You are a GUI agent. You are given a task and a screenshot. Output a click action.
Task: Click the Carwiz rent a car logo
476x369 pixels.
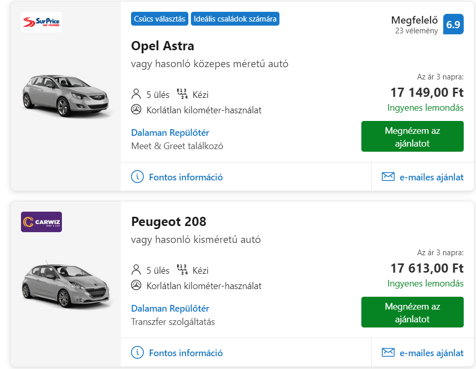pos(41,222)
